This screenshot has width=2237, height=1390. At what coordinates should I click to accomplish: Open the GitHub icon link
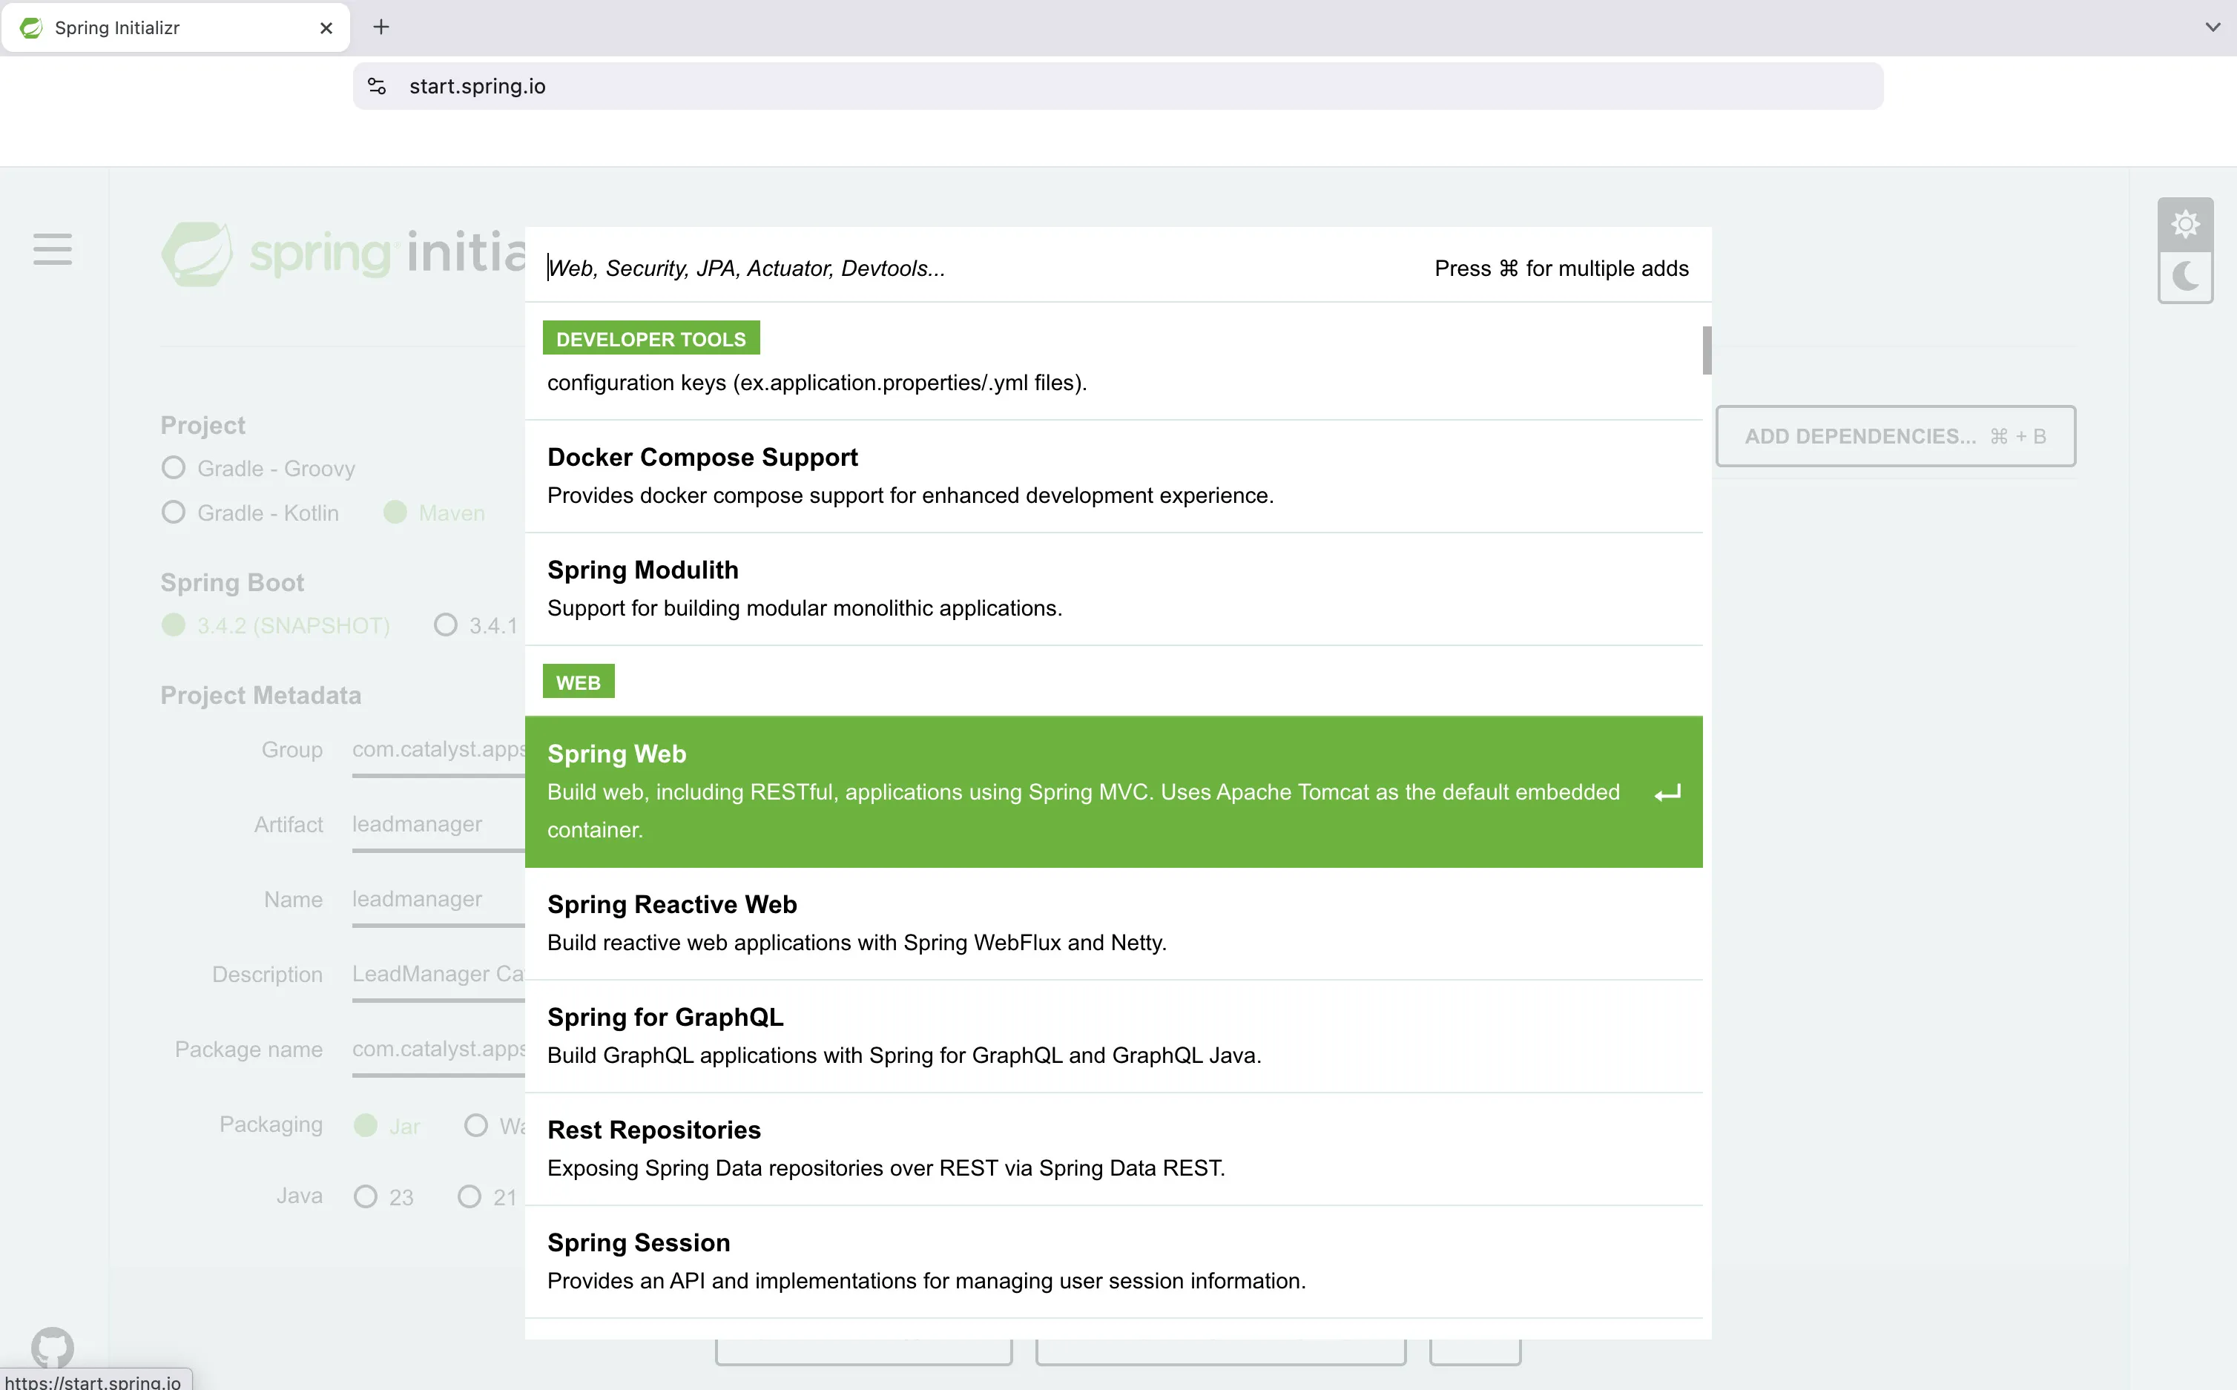(x=53, y=1347)
